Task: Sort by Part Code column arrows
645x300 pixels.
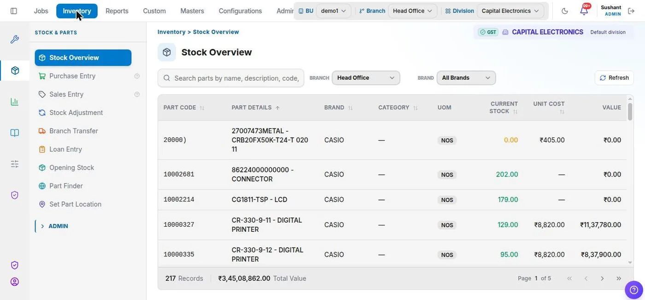Action: pyautogui.click(x=202, y=108)
